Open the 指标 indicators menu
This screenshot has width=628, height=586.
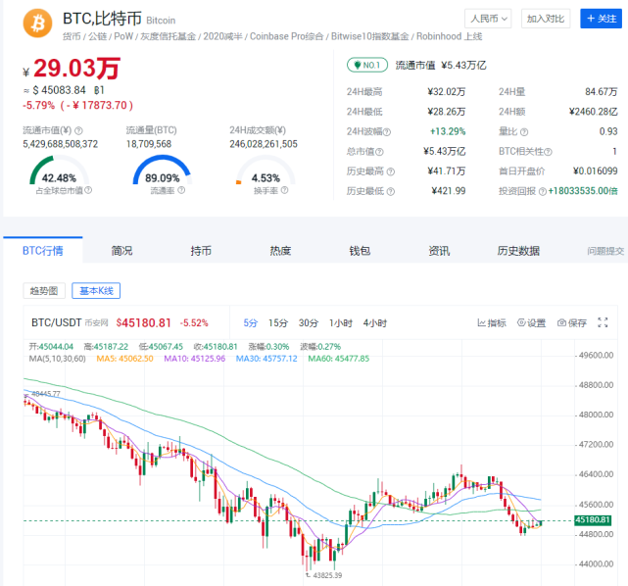[492, 322]
